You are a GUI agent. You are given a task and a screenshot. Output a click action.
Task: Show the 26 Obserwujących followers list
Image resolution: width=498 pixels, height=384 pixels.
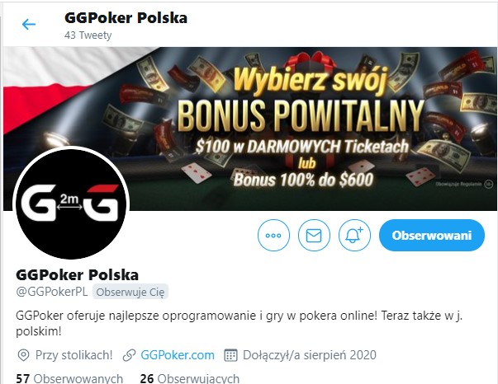tap(190, 378)
